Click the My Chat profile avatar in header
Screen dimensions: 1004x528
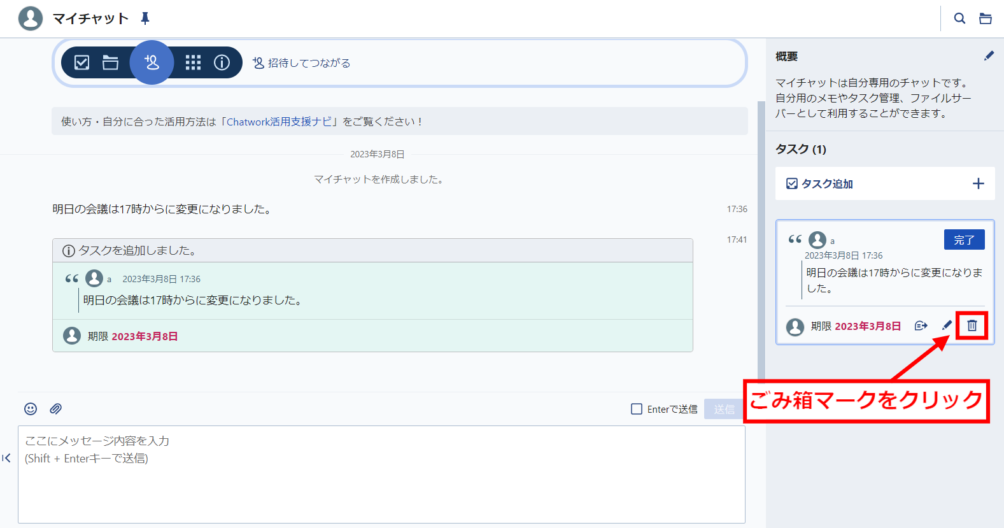pyautogui.click(x=31, y=18)
